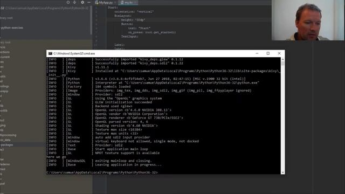Maximize the cmd.exe window
345x194 pixels.
[x=268, y=53]
